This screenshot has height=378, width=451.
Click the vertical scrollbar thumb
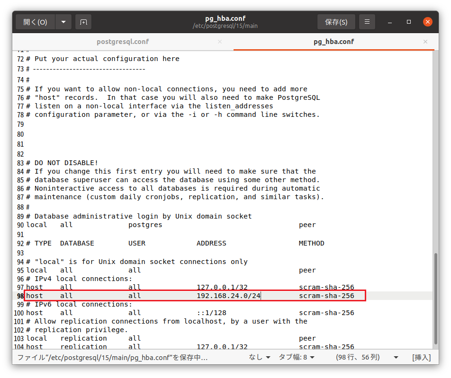tap(436, 299)
